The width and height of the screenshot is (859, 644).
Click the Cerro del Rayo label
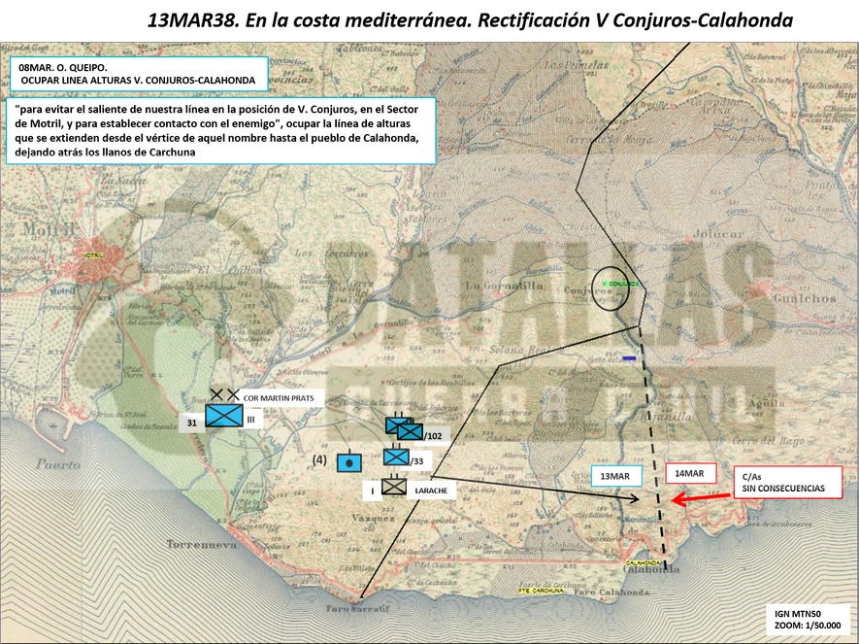click(768, 441)
